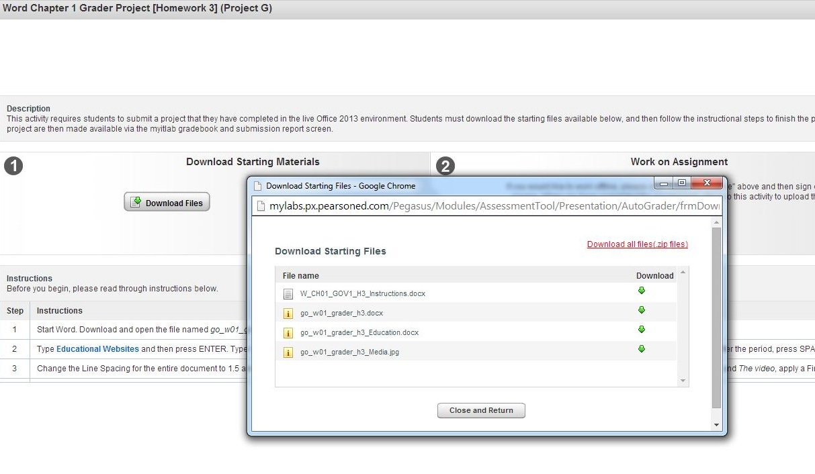Screen dimensions: 815x474
Task: Click the popup window's scrollbar down arrow
Action: click(716, 425)
